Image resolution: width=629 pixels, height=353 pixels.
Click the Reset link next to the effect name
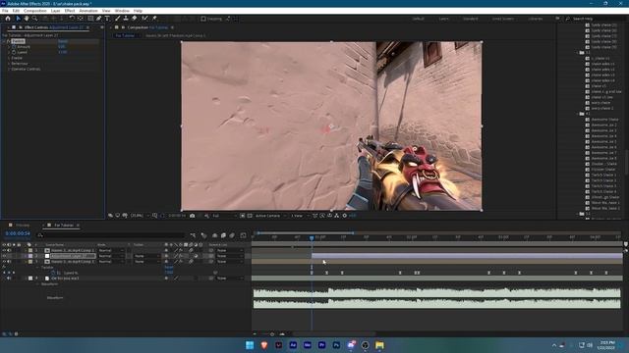point(63,41)
